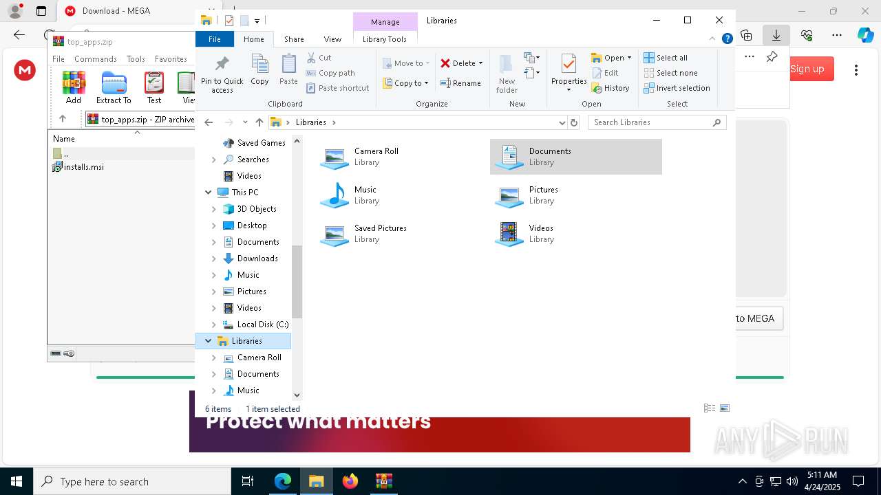This screenshot has width=881, height=495.
Task: Open WinRAR Favorites menu
Action: 171,59
